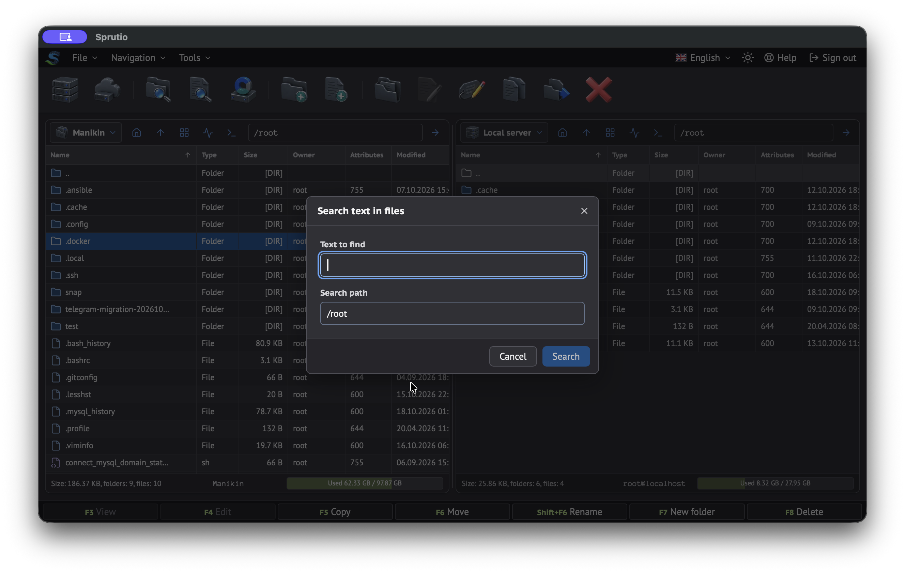This screenshot has width=905, height=573.
Task: Click the server rack toolbar icon
Action: (65, 90)
